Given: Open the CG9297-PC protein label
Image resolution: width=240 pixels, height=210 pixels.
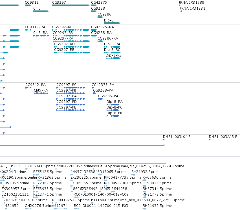Looking at the screenshot, I should (67, 85).
